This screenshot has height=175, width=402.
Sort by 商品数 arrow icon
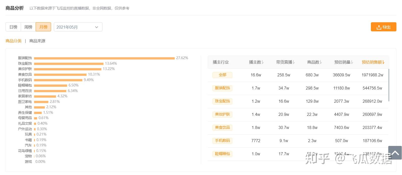[x=321, y=62]
